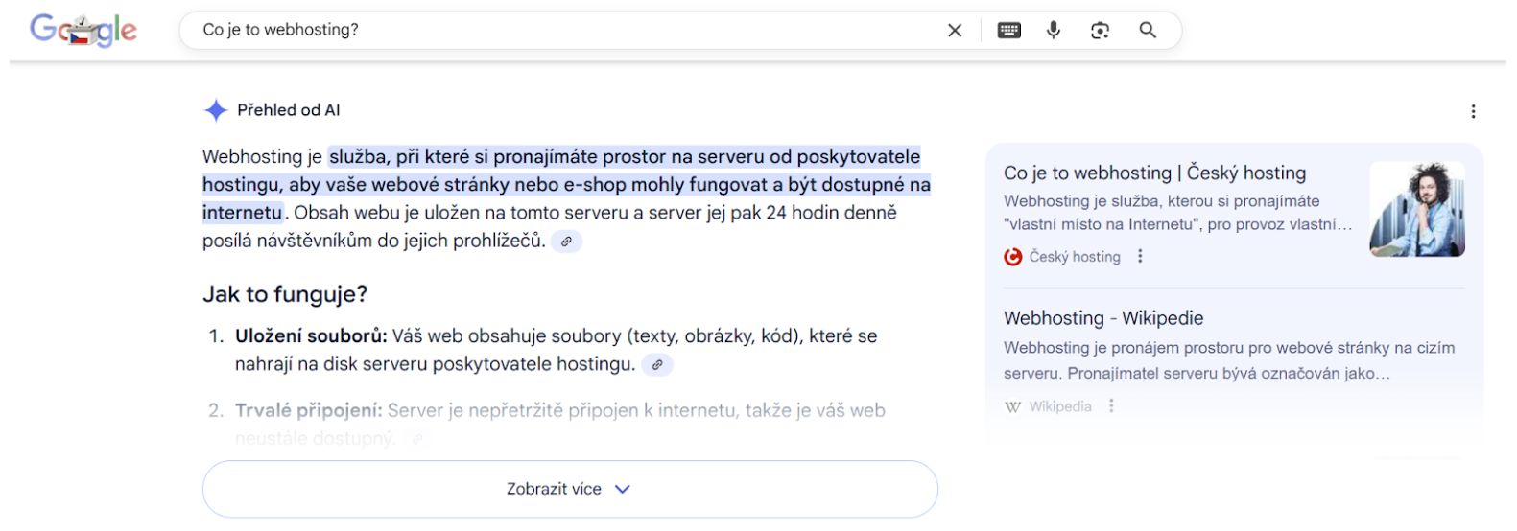The width and height of the screenshot is (1517, 531).
Task: Click the 'Český hosting' source label
Action: point(1075,257)
